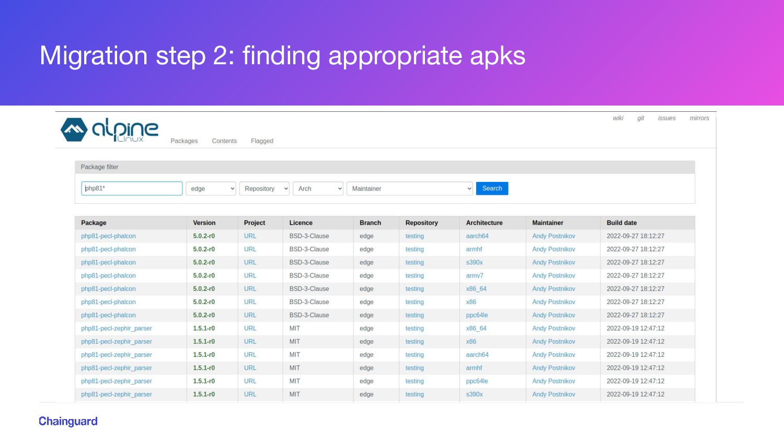Filter by x86_64 in phalcon row

pyautogui.click(x=476, y=288)
